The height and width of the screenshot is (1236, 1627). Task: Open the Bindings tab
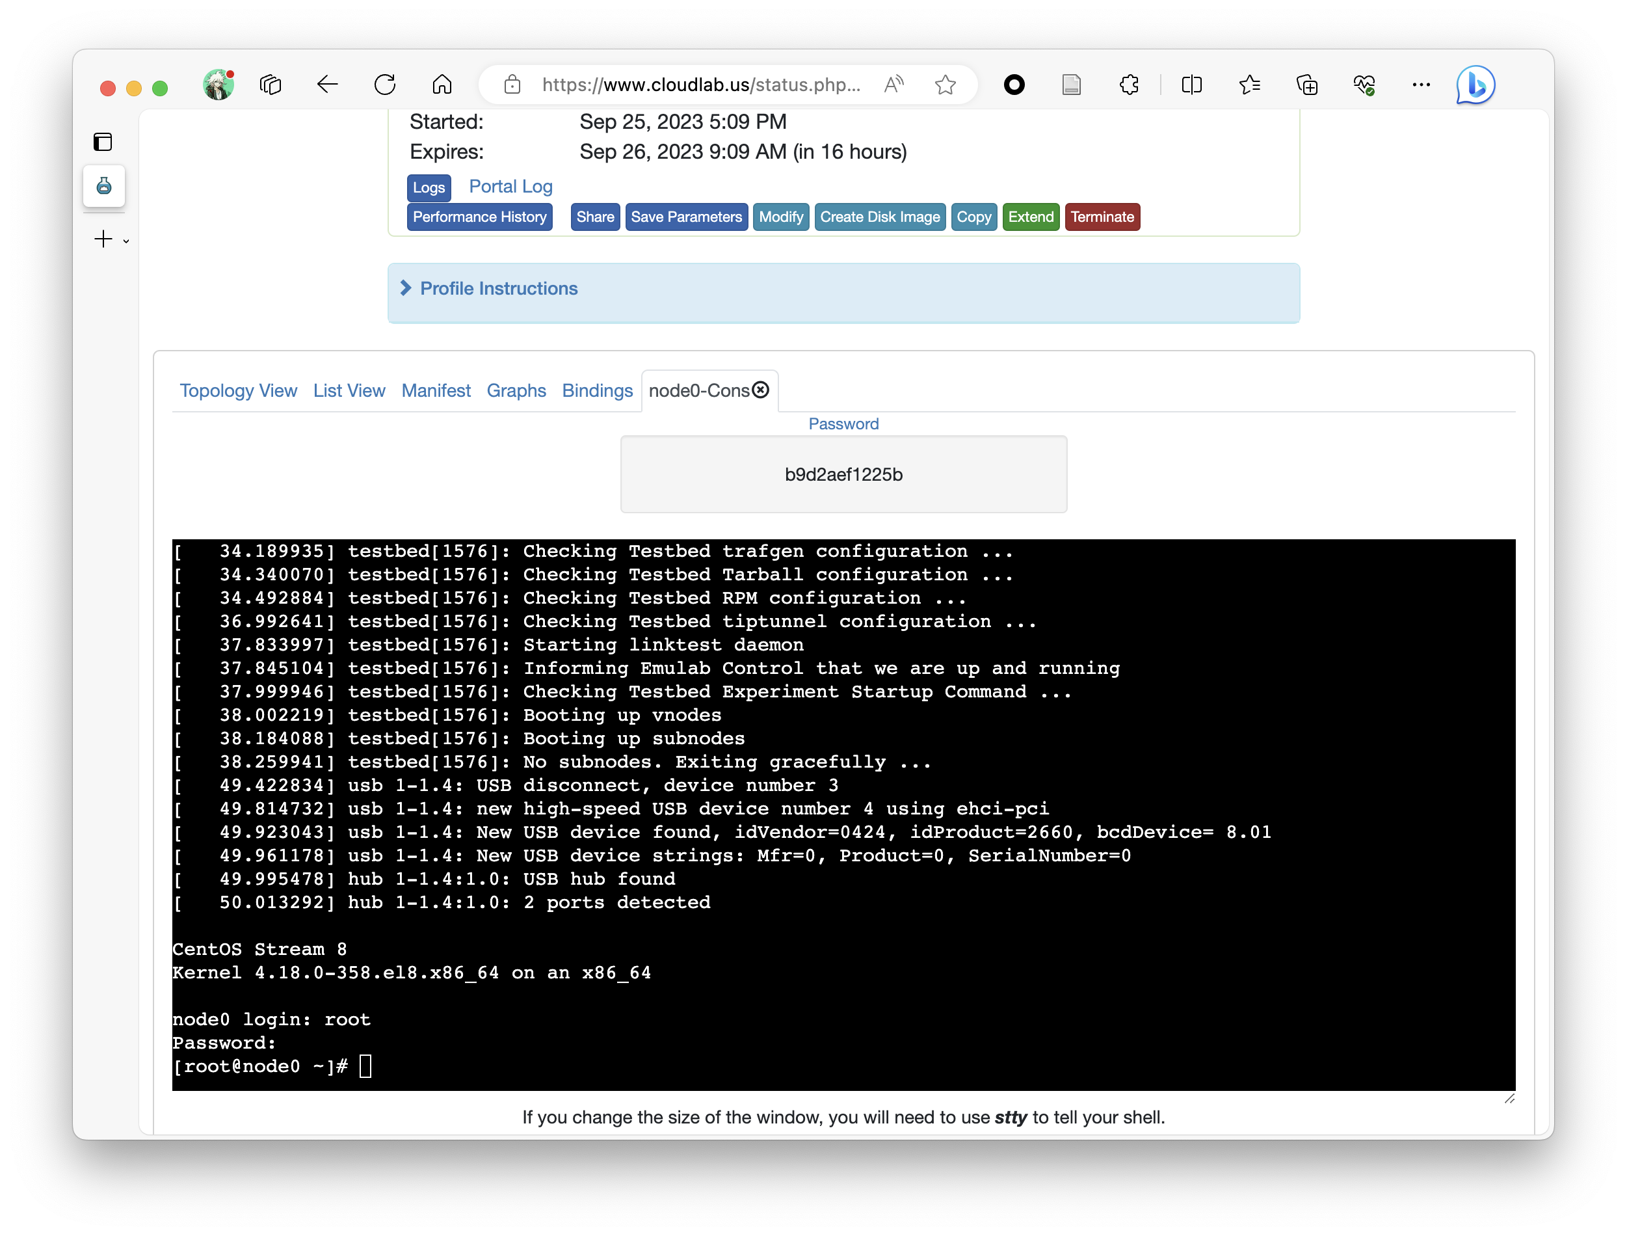597,391
